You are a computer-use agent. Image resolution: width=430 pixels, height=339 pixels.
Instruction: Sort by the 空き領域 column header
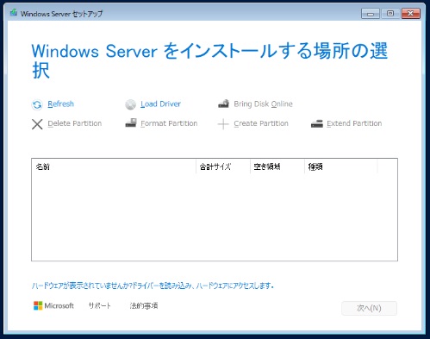277,166
